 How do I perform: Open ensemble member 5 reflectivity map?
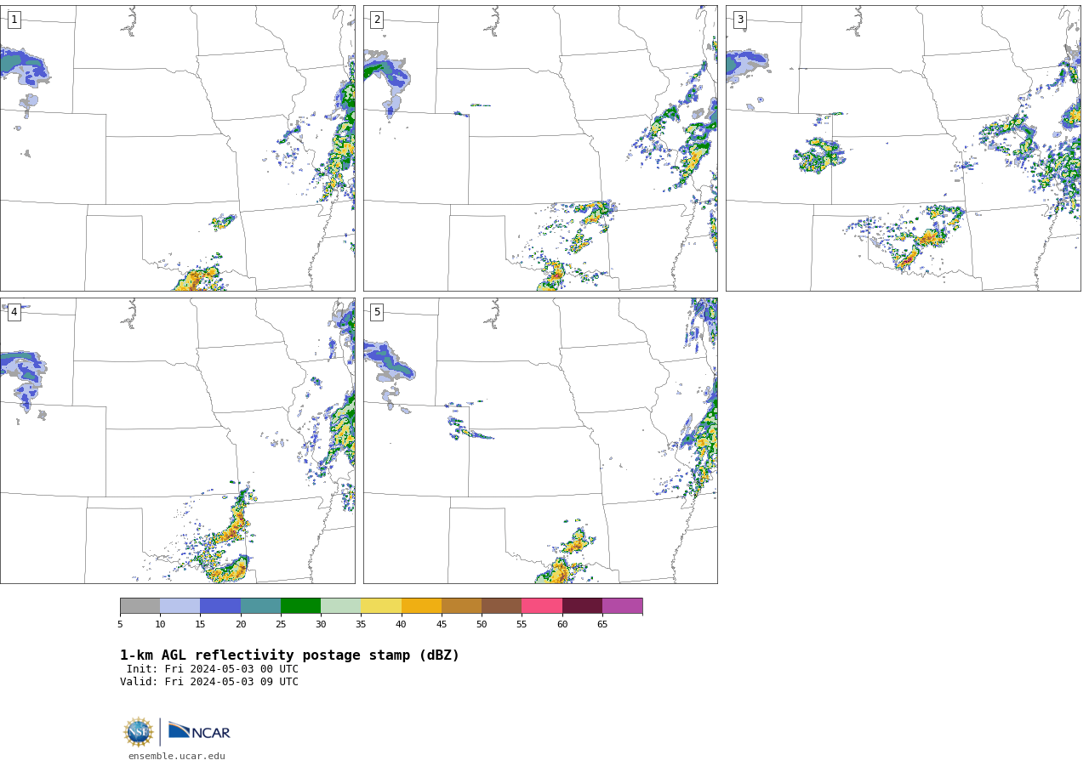[x=540, y=440]
